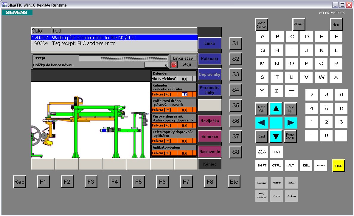Click the TAB key
The height and width of the screenshot is (216, 354).
[277, 152]
